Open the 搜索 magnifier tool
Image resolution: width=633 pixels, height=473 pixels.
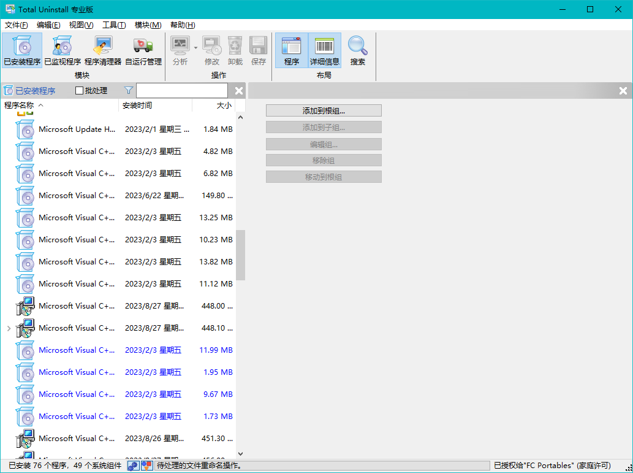click(358, 50)
